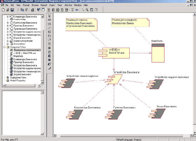
Task: Select the Component tool in toolbox
Action: (49, 32)
